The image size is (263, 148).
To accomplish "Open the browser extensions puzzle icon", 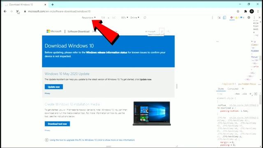I will pos(245,12).
